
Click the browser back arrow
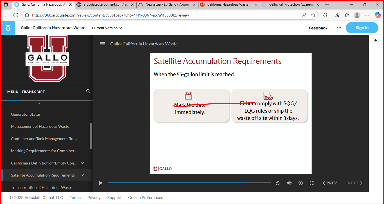(6, 15)
